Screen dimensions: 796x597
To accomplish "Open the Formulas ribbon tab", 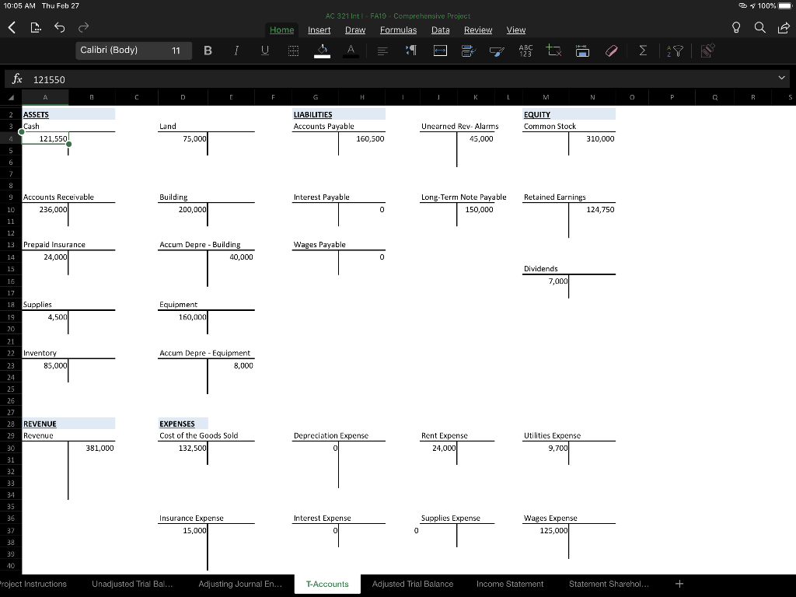I will tap(398, 30).
